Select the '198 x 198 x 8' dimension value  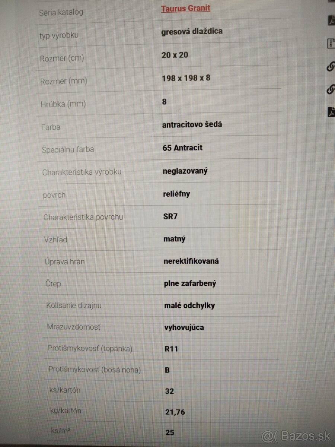coord(186,78)
